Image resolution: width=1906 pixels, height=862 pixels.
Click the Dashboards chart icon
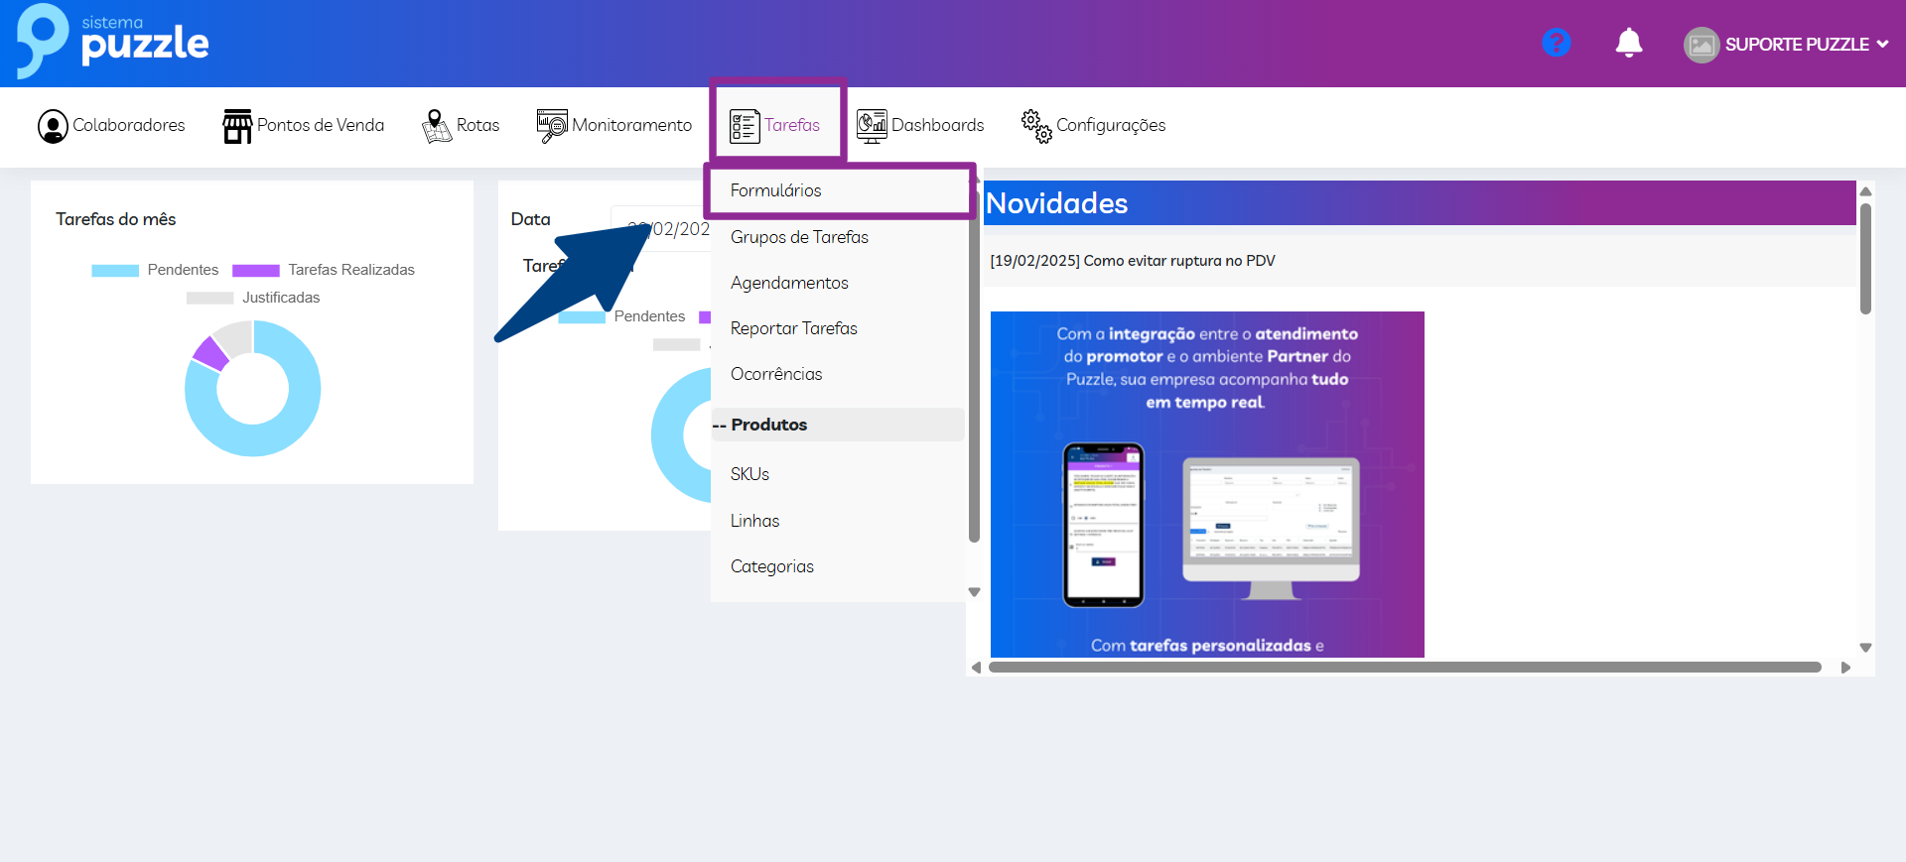pyautogui.click(x=872, y=126)
